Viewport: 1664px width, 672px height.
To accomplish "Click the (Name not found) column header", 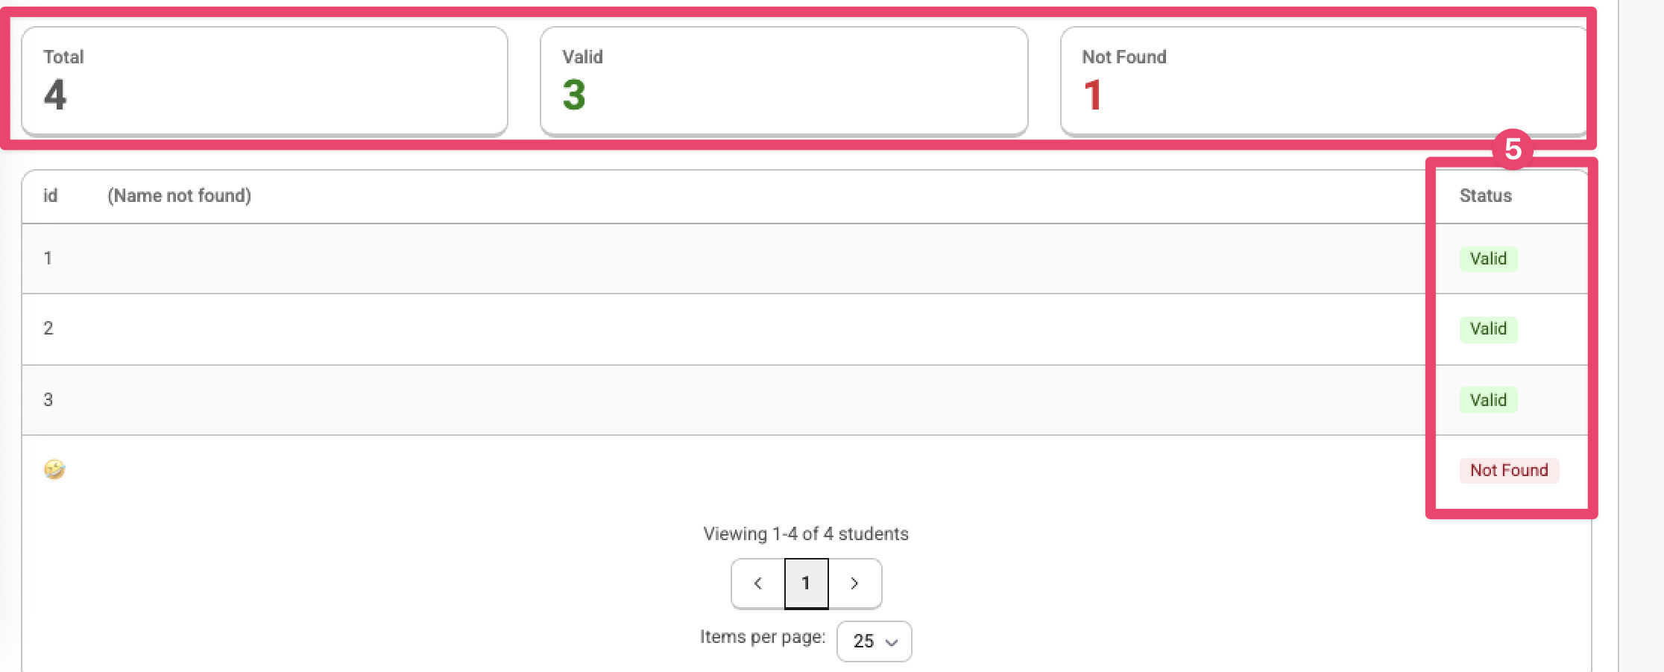I will pos(179,195).
